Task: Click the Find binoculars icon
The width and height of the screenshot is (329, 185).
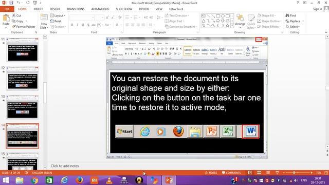Action: [x=287, y=15]
